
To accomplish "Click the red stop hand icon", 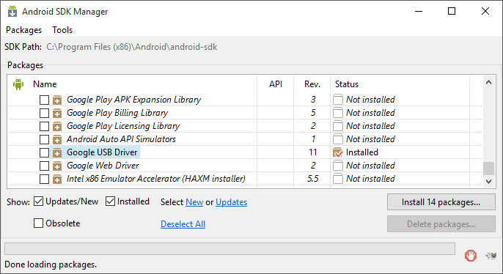I will click(x=471, y=256).
